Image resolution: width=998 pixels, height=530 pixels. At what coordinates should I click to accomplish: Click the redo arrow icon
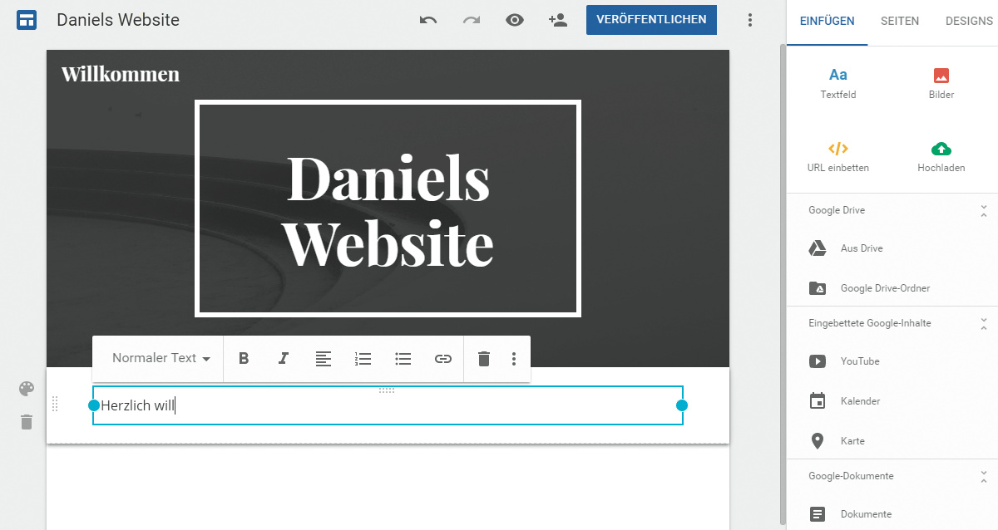tap(472, 20)
